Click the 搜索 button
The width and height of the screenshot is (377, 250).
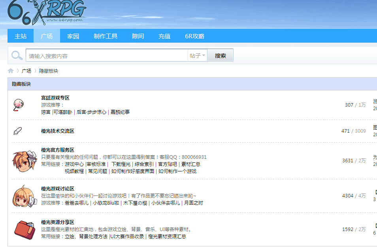[x=220, y=56]
